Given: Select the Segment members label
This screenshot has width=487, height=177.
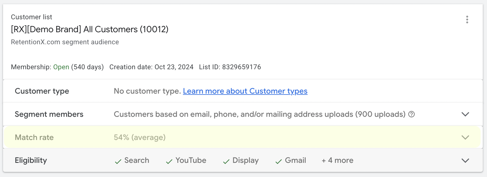Looking at the screenshot, I should tap(49, 114).
